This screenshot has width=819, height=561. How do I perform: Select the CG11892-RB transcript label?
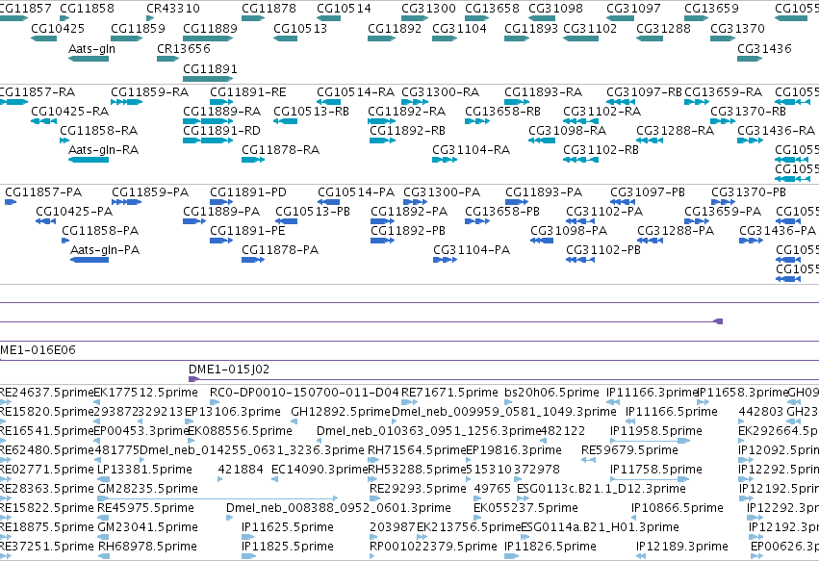point(407,130)
